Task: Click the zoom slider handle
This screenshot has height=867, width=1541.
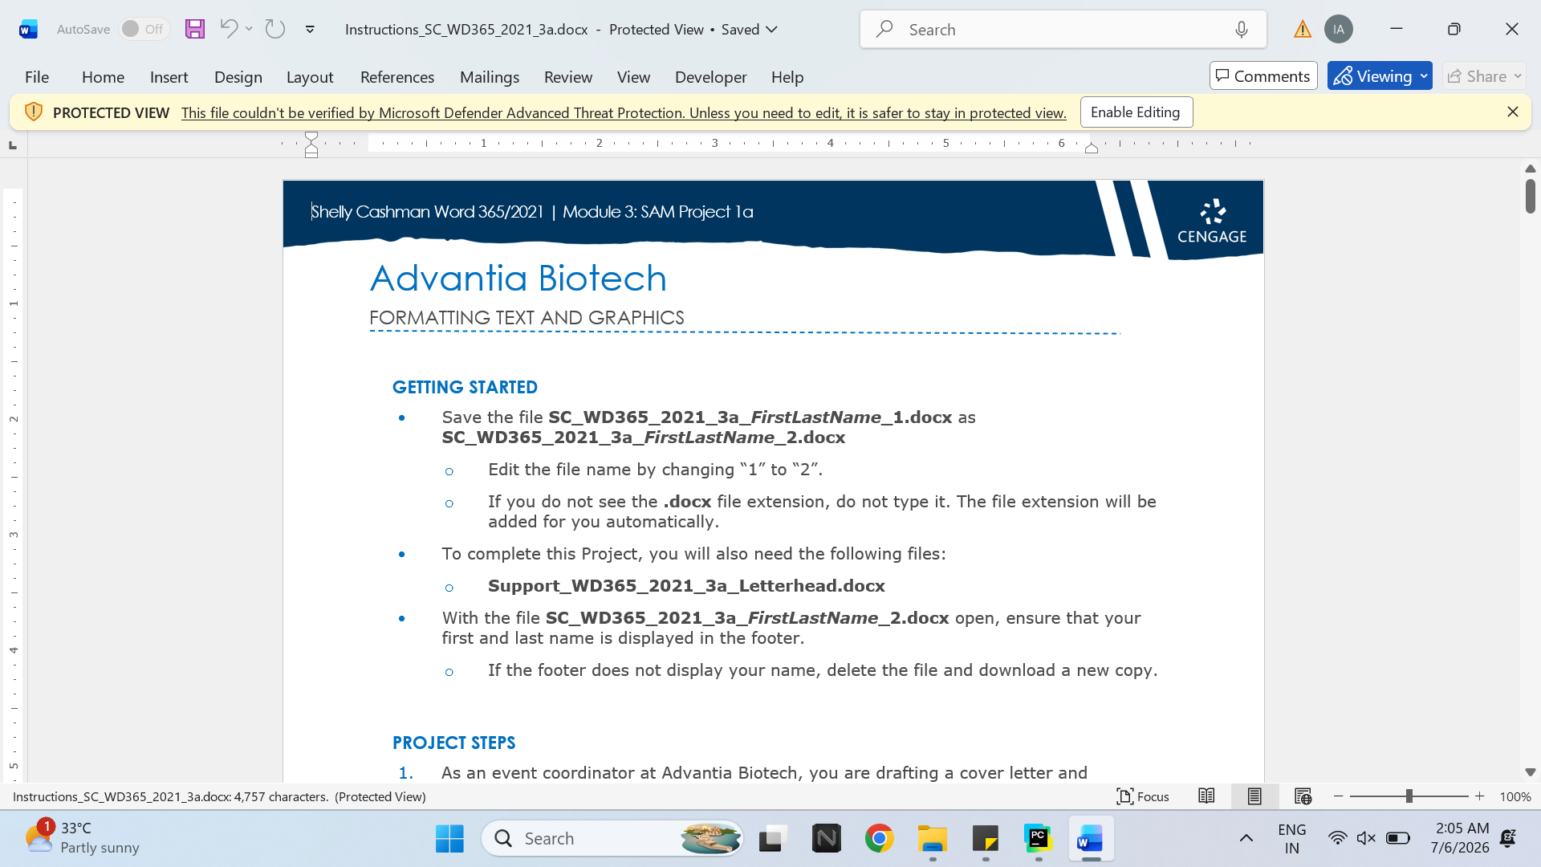Action: point(1409,796)
